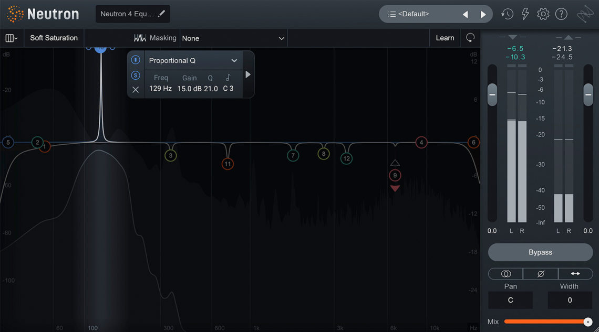The image size is (599, 332).
Task: Click the lightning bolt processing icon
Action: [x=525, y=14]
